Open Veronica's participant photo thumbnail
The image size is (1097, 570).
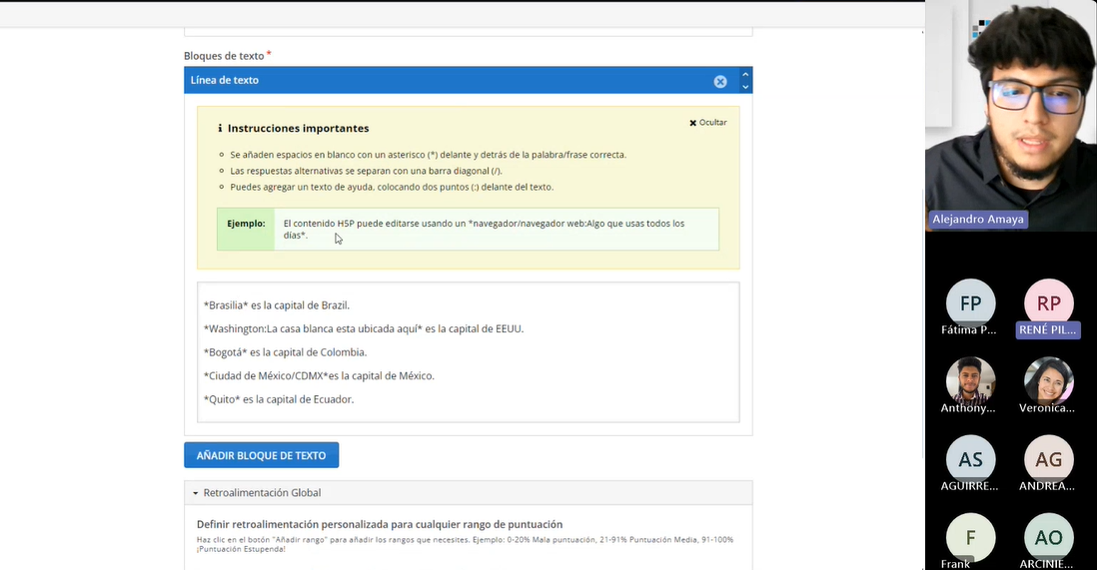tap(1048, 380)
